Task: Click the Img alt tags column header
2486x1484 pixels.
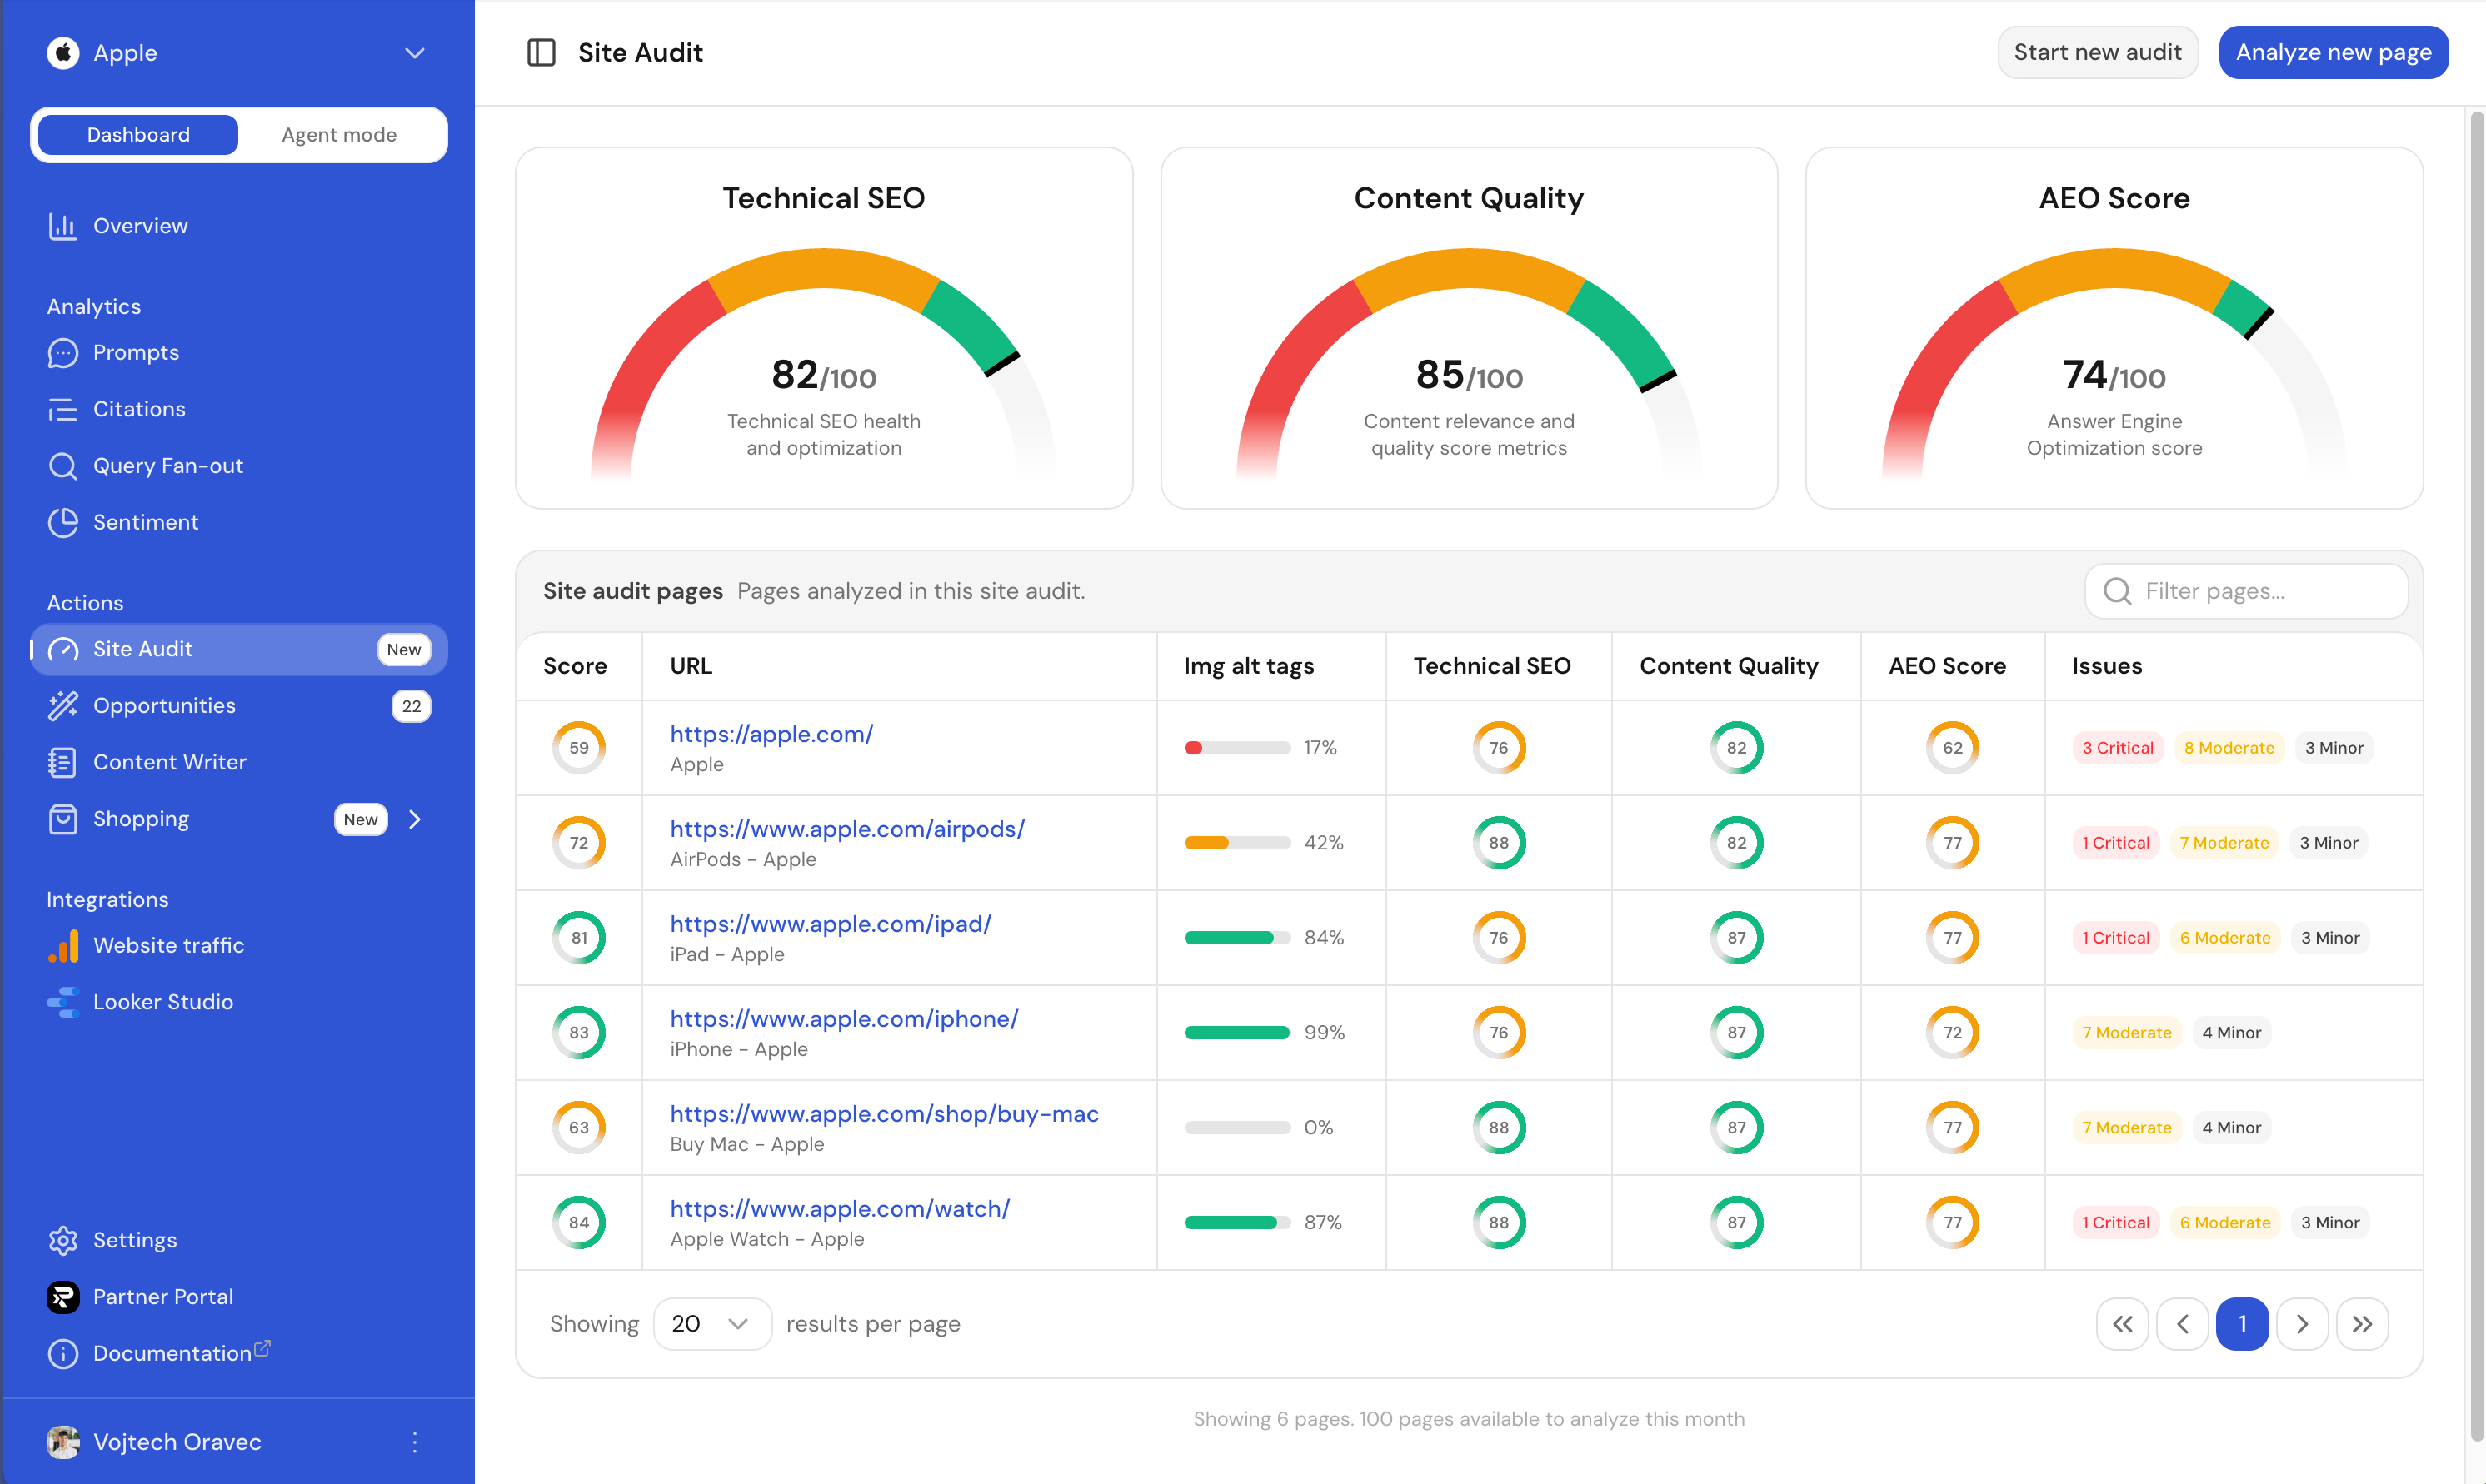Action: [1249, 666]
